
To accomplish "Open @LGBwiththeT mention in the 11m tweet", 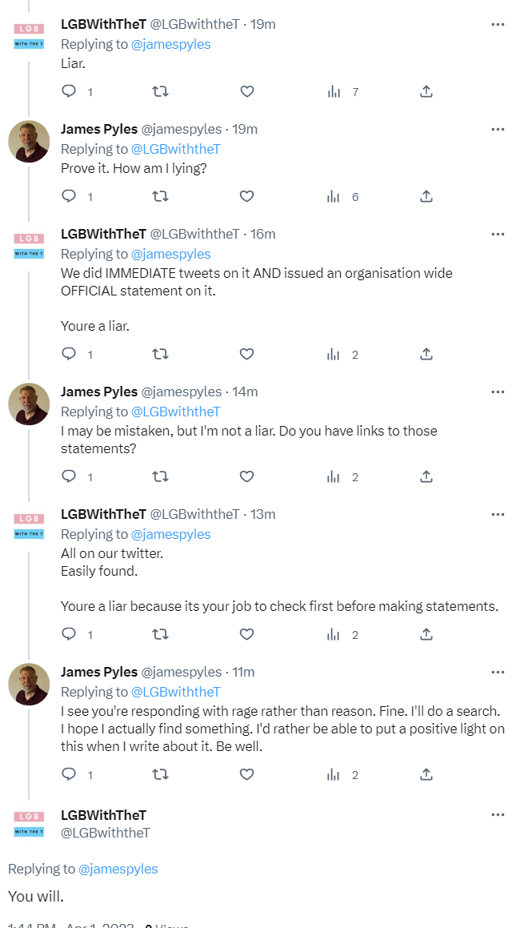I will [175, 692].
